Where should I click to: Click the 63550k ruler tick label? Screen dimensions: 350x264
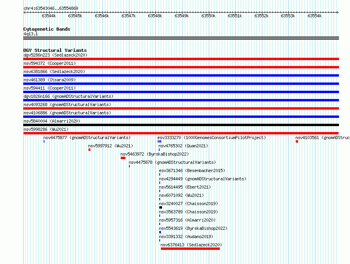[208, 16]
